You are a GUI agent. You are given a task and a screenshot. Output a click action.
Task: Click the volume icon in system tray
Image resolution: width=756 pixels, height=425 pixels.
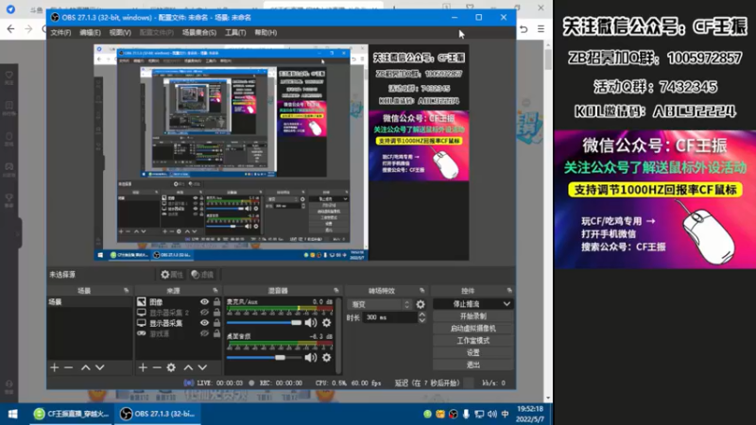[x=491, y=414]
